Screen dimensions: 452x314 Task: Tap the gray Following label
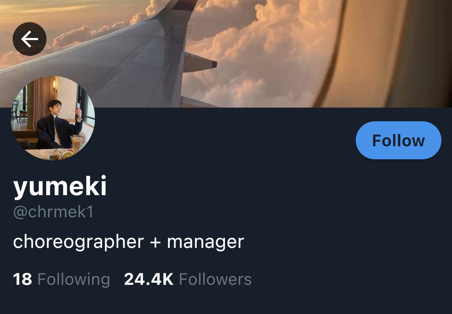74,280
